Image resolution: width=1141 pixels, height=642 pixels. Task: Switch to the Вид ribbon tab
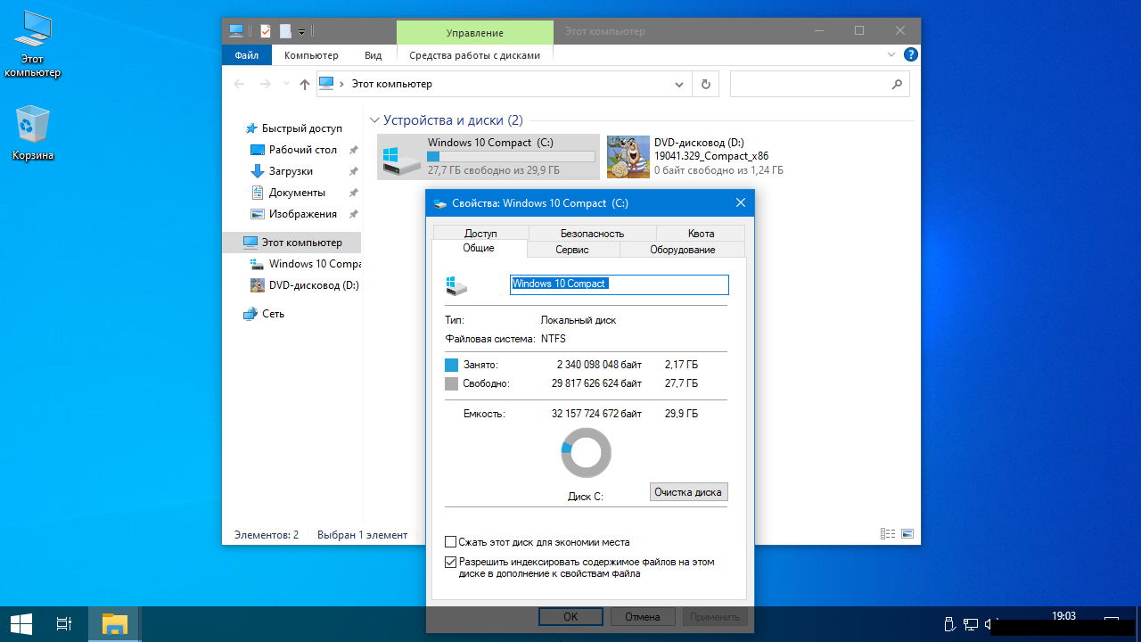[x=373, y=55]
